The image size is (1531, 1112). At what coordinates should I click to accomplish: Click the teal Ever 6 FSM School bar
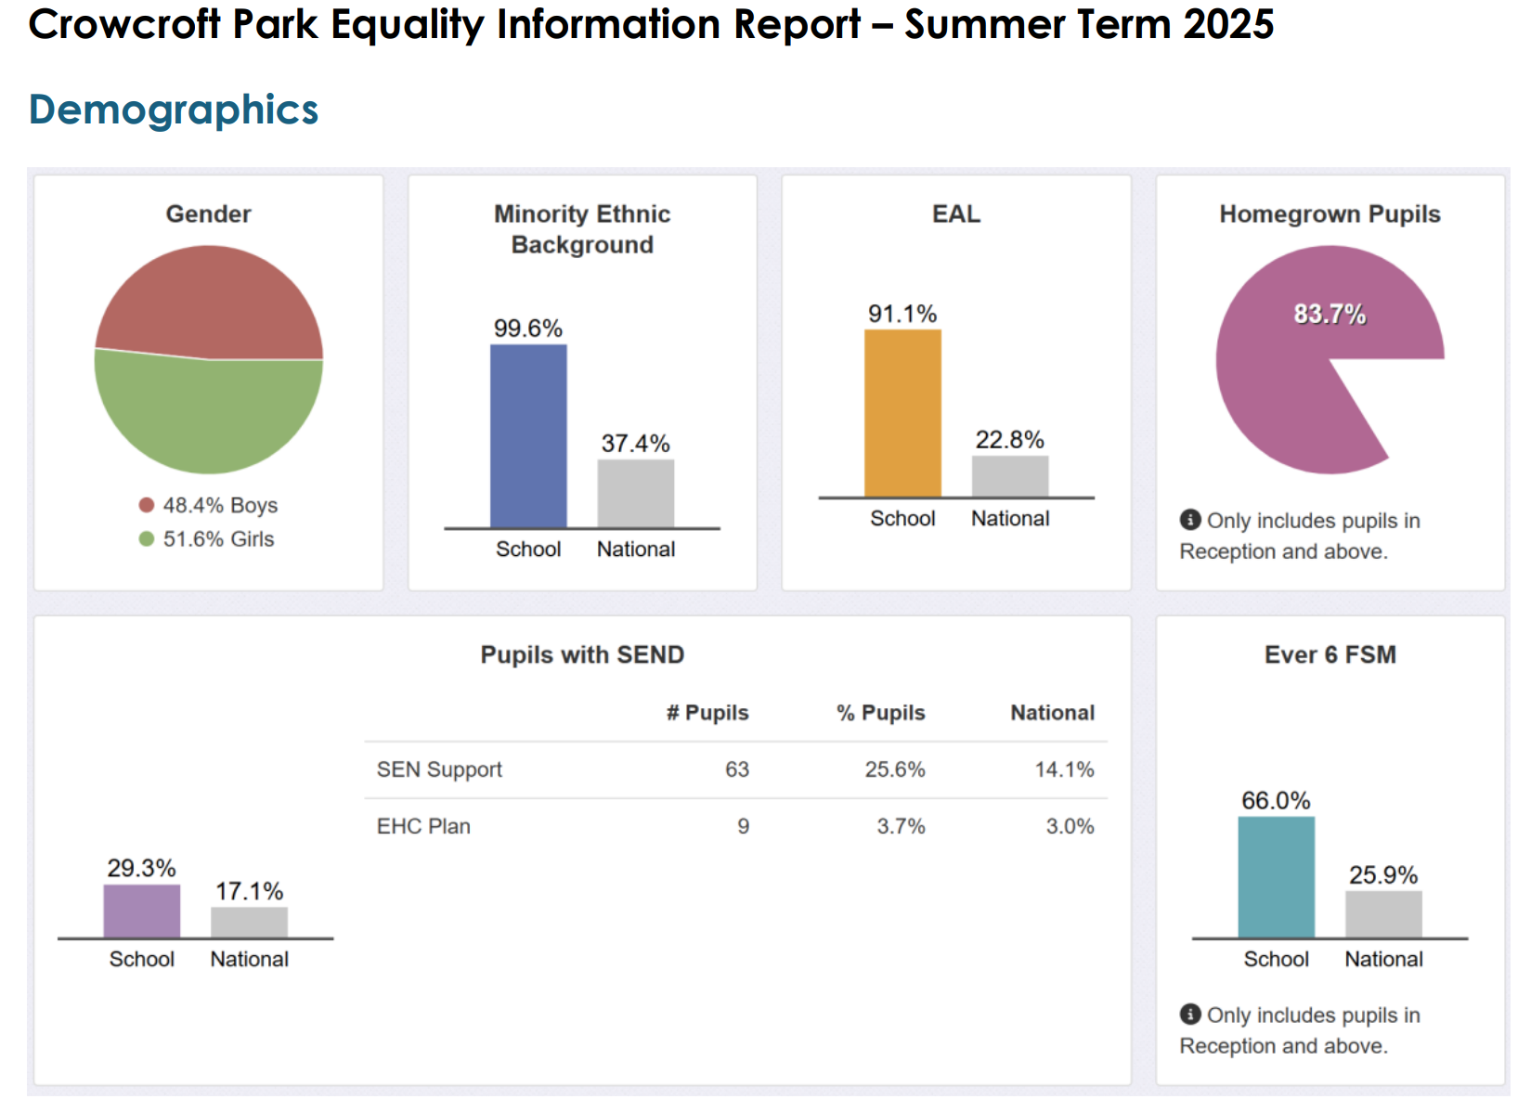pos(1276,877)
